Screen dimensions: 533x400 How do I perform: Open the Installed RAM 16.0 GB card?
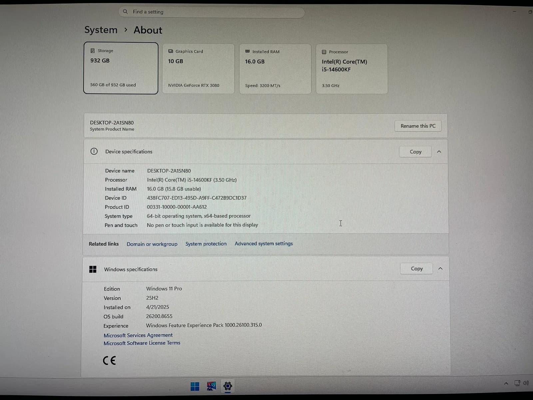tap(275, 69)
